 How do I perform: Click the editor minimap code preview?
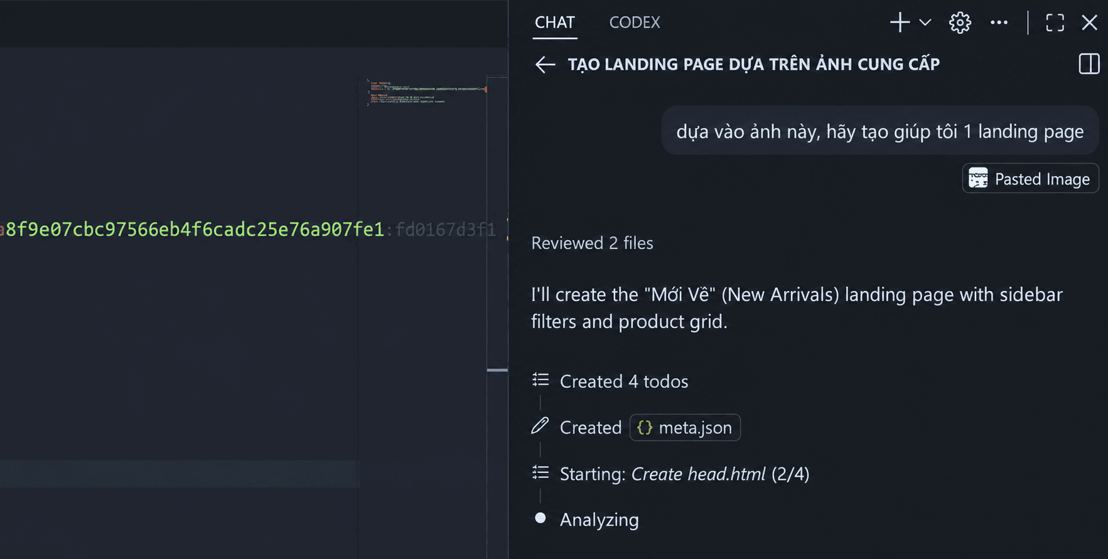(426, 92)
